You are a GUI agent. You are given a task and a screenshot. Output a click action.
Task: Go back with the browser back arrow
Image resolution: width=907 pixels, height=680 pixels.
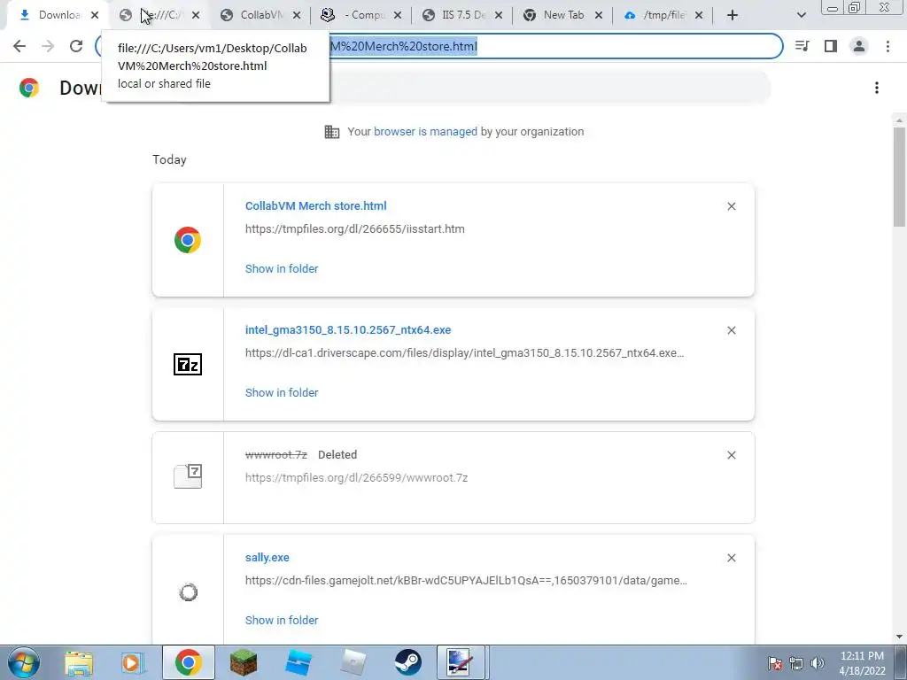pos(19,46)
